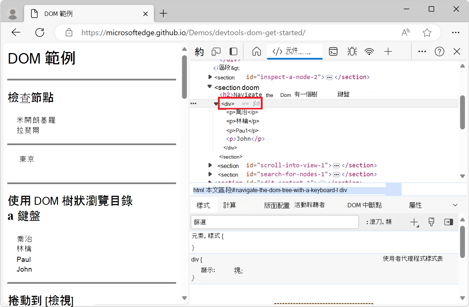Open actions ellipsis left of div row
The image size is (469, 307).
coord(193,104)
